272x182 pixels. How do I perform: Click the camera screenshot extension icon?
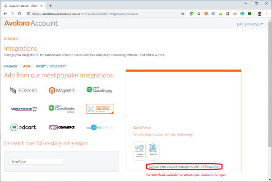pos(235,14)
